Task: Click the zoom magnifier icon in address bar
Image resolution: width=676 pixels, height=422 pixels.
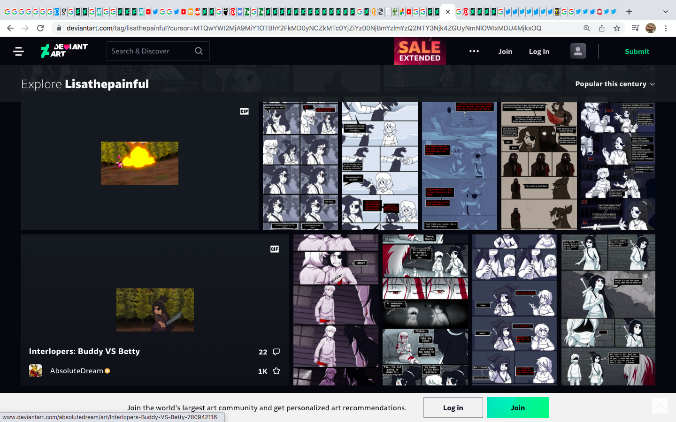Action: pyautogui.click(x=587, y=28)
